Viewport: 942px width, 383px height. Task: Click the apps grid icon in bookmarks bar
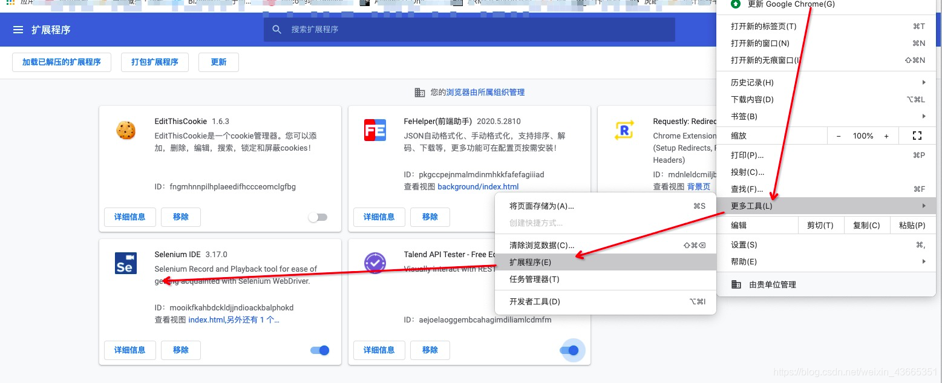pos(10,2)
